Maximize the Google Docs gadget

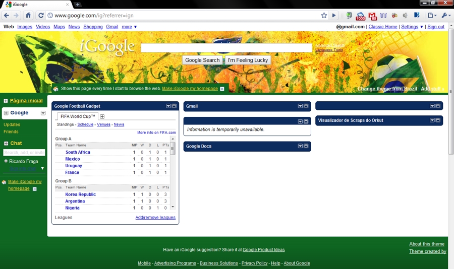pyautogui.click(x=306, y=146)
